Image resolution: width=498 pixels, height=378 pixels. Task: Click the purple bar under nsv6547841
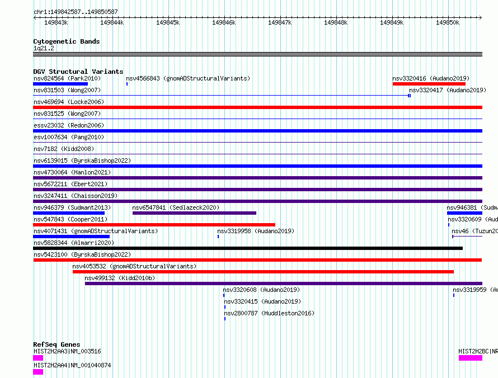point(194,213)
